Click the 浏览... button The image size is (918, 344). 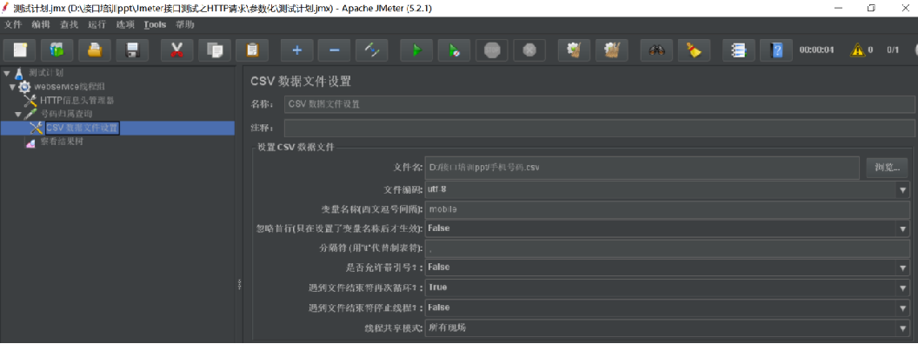pos(888,168)
